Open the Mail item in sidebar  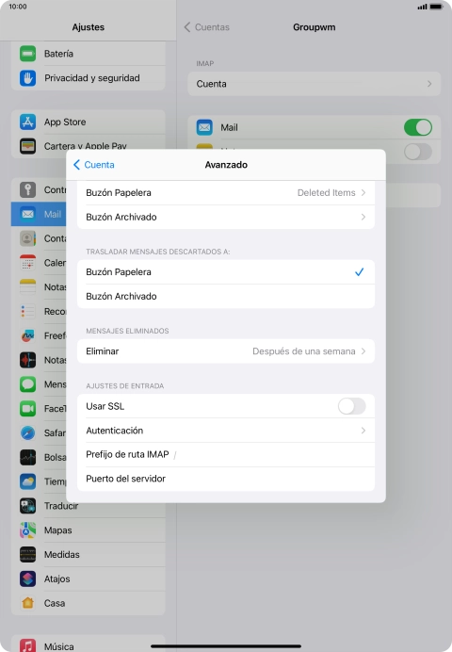pos(39,214)
